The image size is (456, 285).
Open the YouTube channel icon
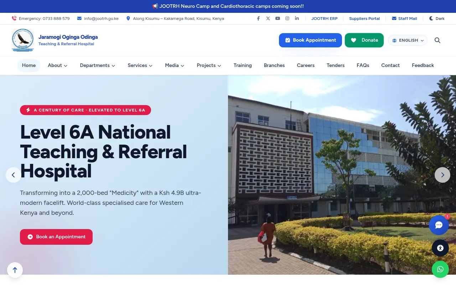point(278,19)
